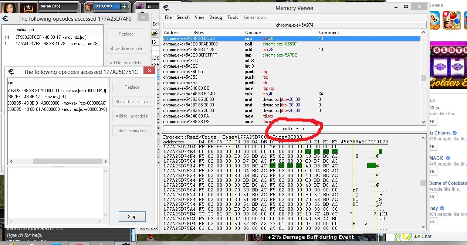
Task: Click Cheat Engine icon in Memory Viewer title
Action: [166, 8]
